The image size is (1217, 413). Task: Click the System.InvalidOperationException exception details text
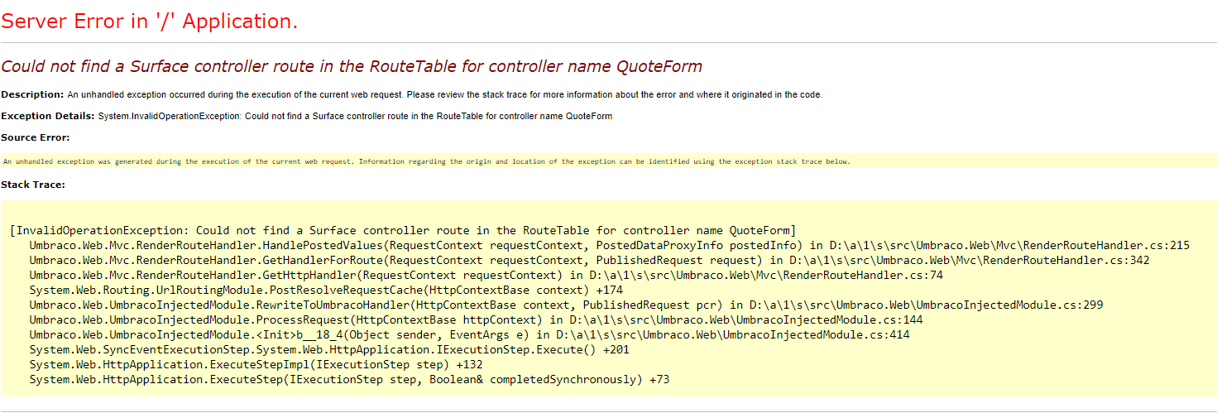pos(355,116)
